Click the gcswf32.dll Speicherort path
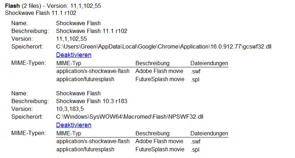This screenshot has width=295, height=158. [164, 47]
